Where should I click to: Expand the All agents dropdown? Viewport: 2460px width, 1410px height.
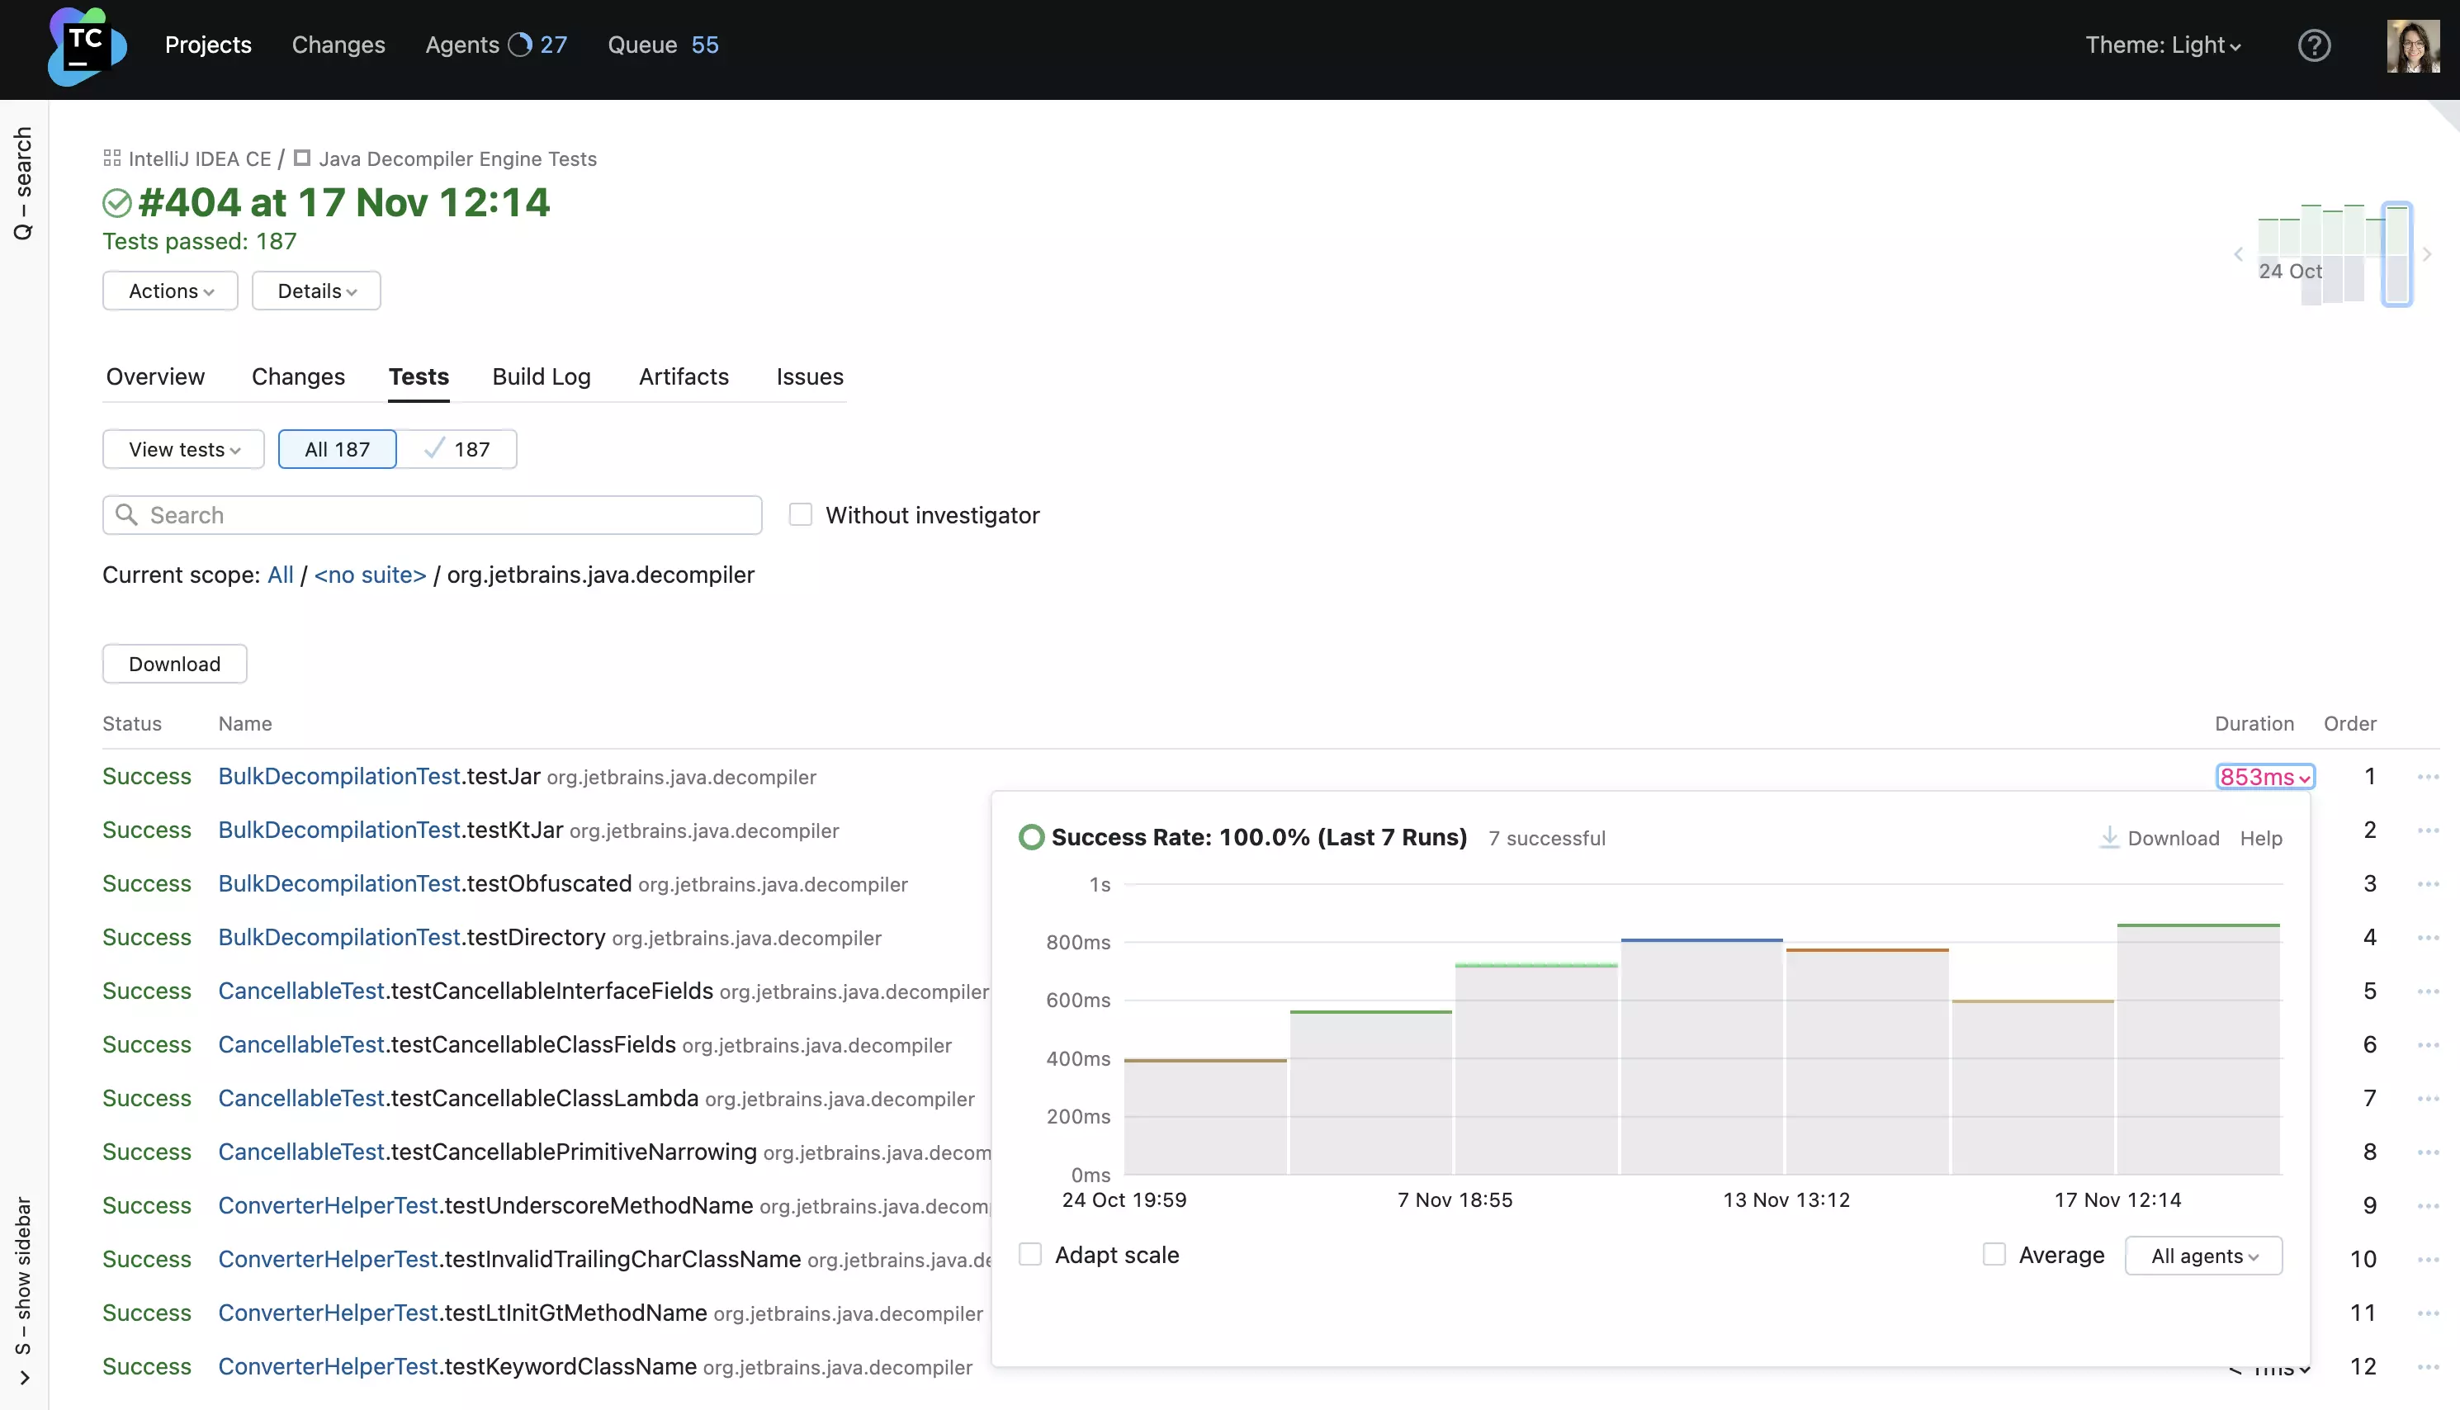(2203, 1256)
